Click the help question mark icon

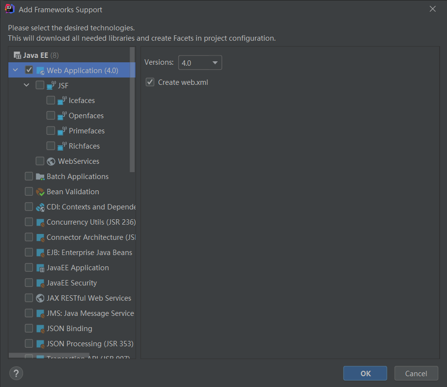coord(16,373)
